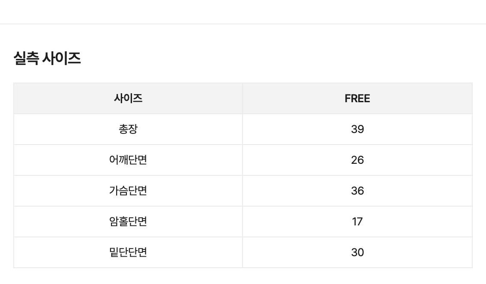The width and height of the screenshot is (486, 284).
Task: Select the FREE column header
Action: point(357,98)
